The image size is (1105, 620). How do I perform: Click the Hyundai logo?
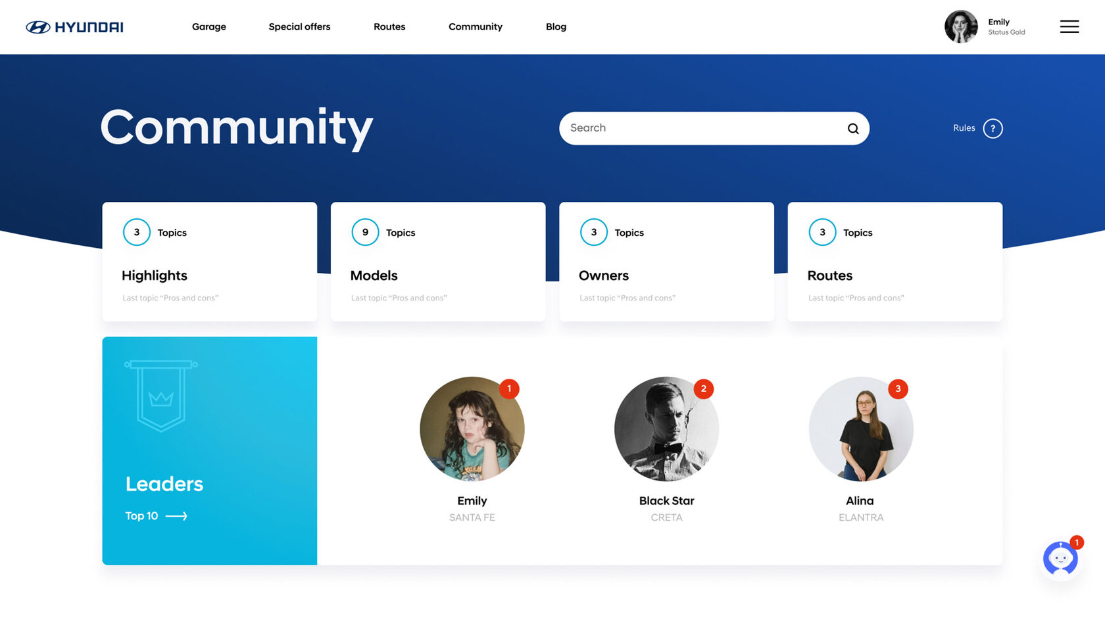[74, 27]
